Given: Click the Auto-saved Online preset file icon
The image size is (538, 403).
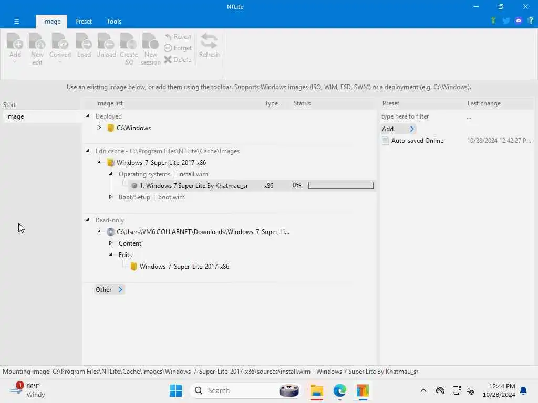Looking at the screenshot, I should (386, 141).
